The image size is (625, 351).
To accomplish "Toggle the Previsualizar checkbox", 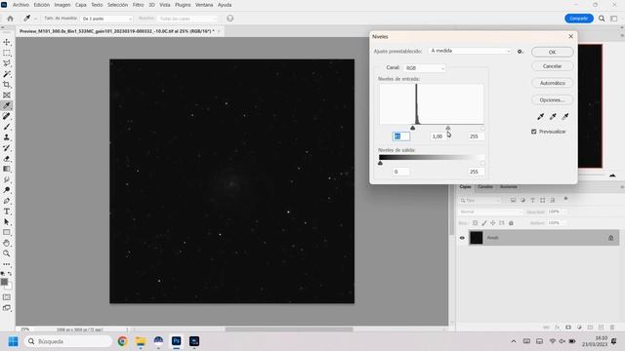I will coord(534,132).
